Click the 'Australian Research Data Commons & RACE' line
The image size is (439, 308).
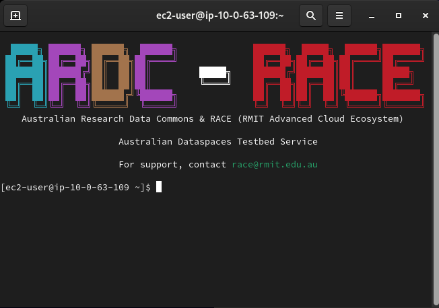tap(213, 119)
